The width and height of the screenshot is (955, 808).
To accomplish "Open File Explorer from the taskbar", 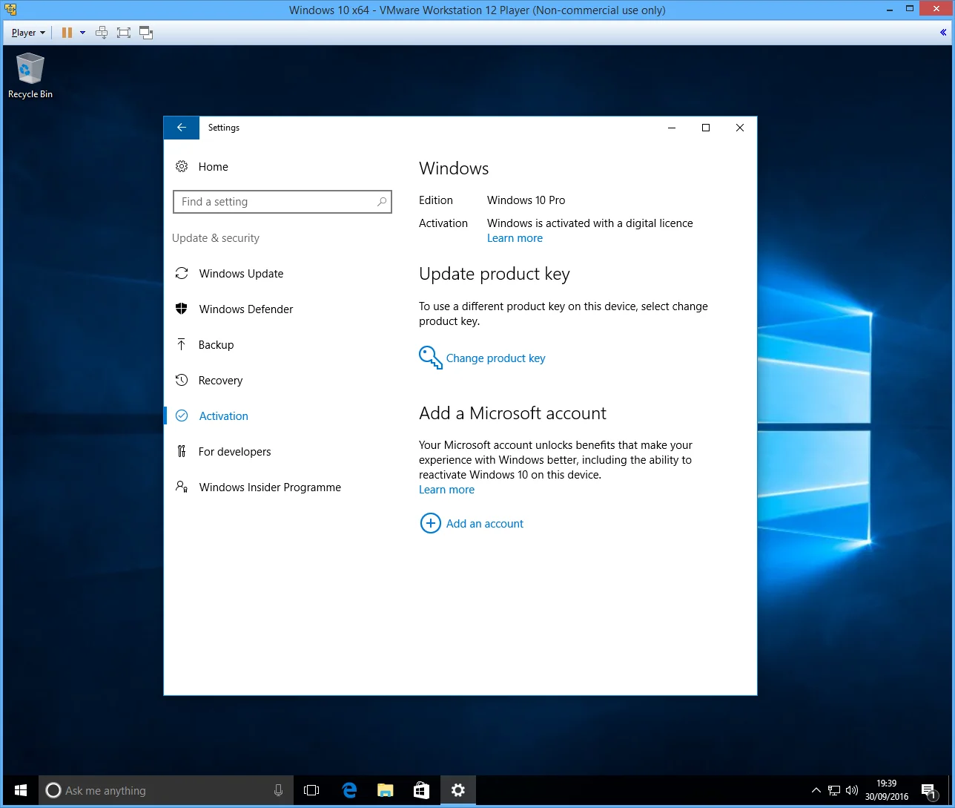I will point(385,791).
